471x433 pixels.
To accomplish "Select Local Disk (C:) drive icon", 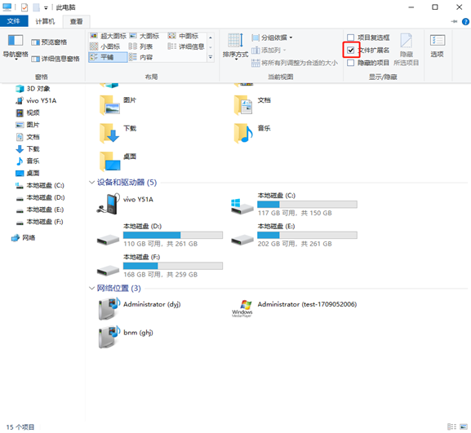I will pyautogui.click(x=242, y=206).
